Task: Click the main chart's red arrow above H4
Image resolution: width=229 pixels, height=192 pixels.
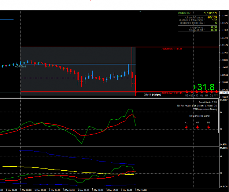Action: (207, 92)
